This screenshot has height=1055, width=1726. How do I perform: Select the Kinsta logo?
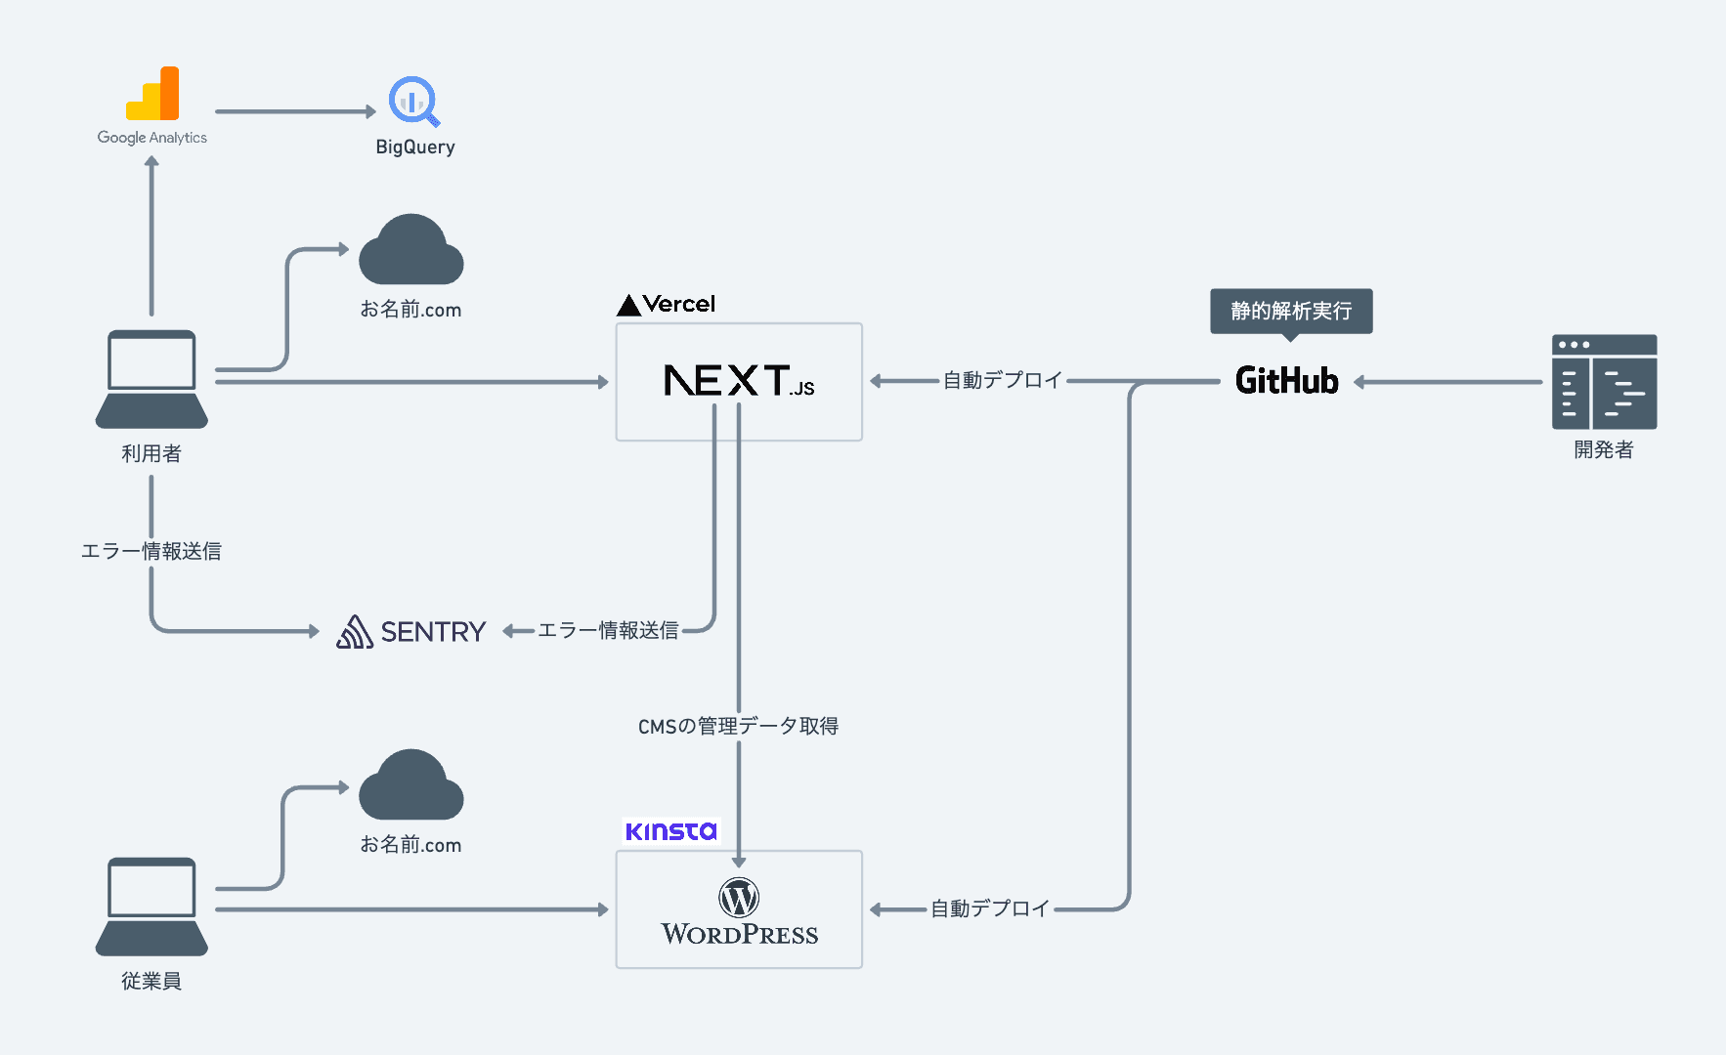(671, 831)
